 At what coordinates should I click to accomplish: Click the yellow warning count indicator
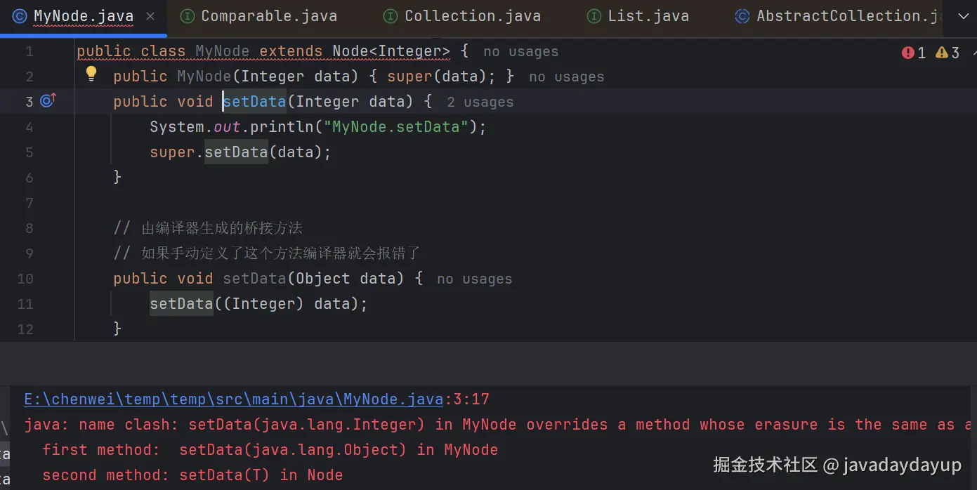tap(948, 53)
